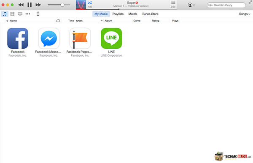This screenshot has width=253, height=163.
Task: Open the account user menu
Action: click(191, 5)
